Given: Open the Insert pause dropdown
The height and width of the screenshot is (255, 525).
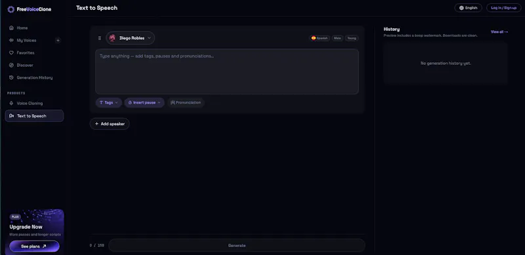Looking at the screenshot, I should pyautogui.click(x=144, y=103).
